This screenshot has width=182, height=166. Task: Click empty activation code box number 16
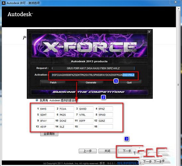coord(105,126)
